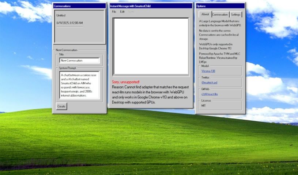Click the red 'Sorry, unsupported!' message

[126, 82]
